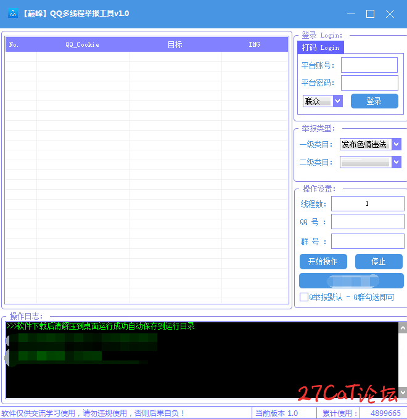Click the QQ号 input field
This screenshot has height=419, width=407.
368,222
